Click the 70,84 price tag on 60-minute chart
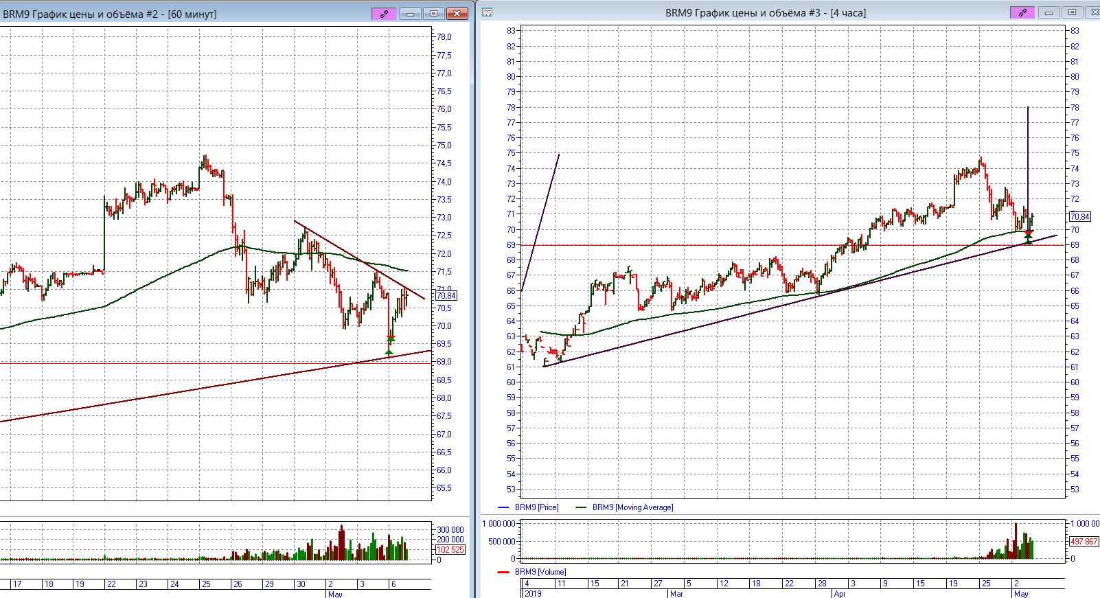 coord(446,296)
